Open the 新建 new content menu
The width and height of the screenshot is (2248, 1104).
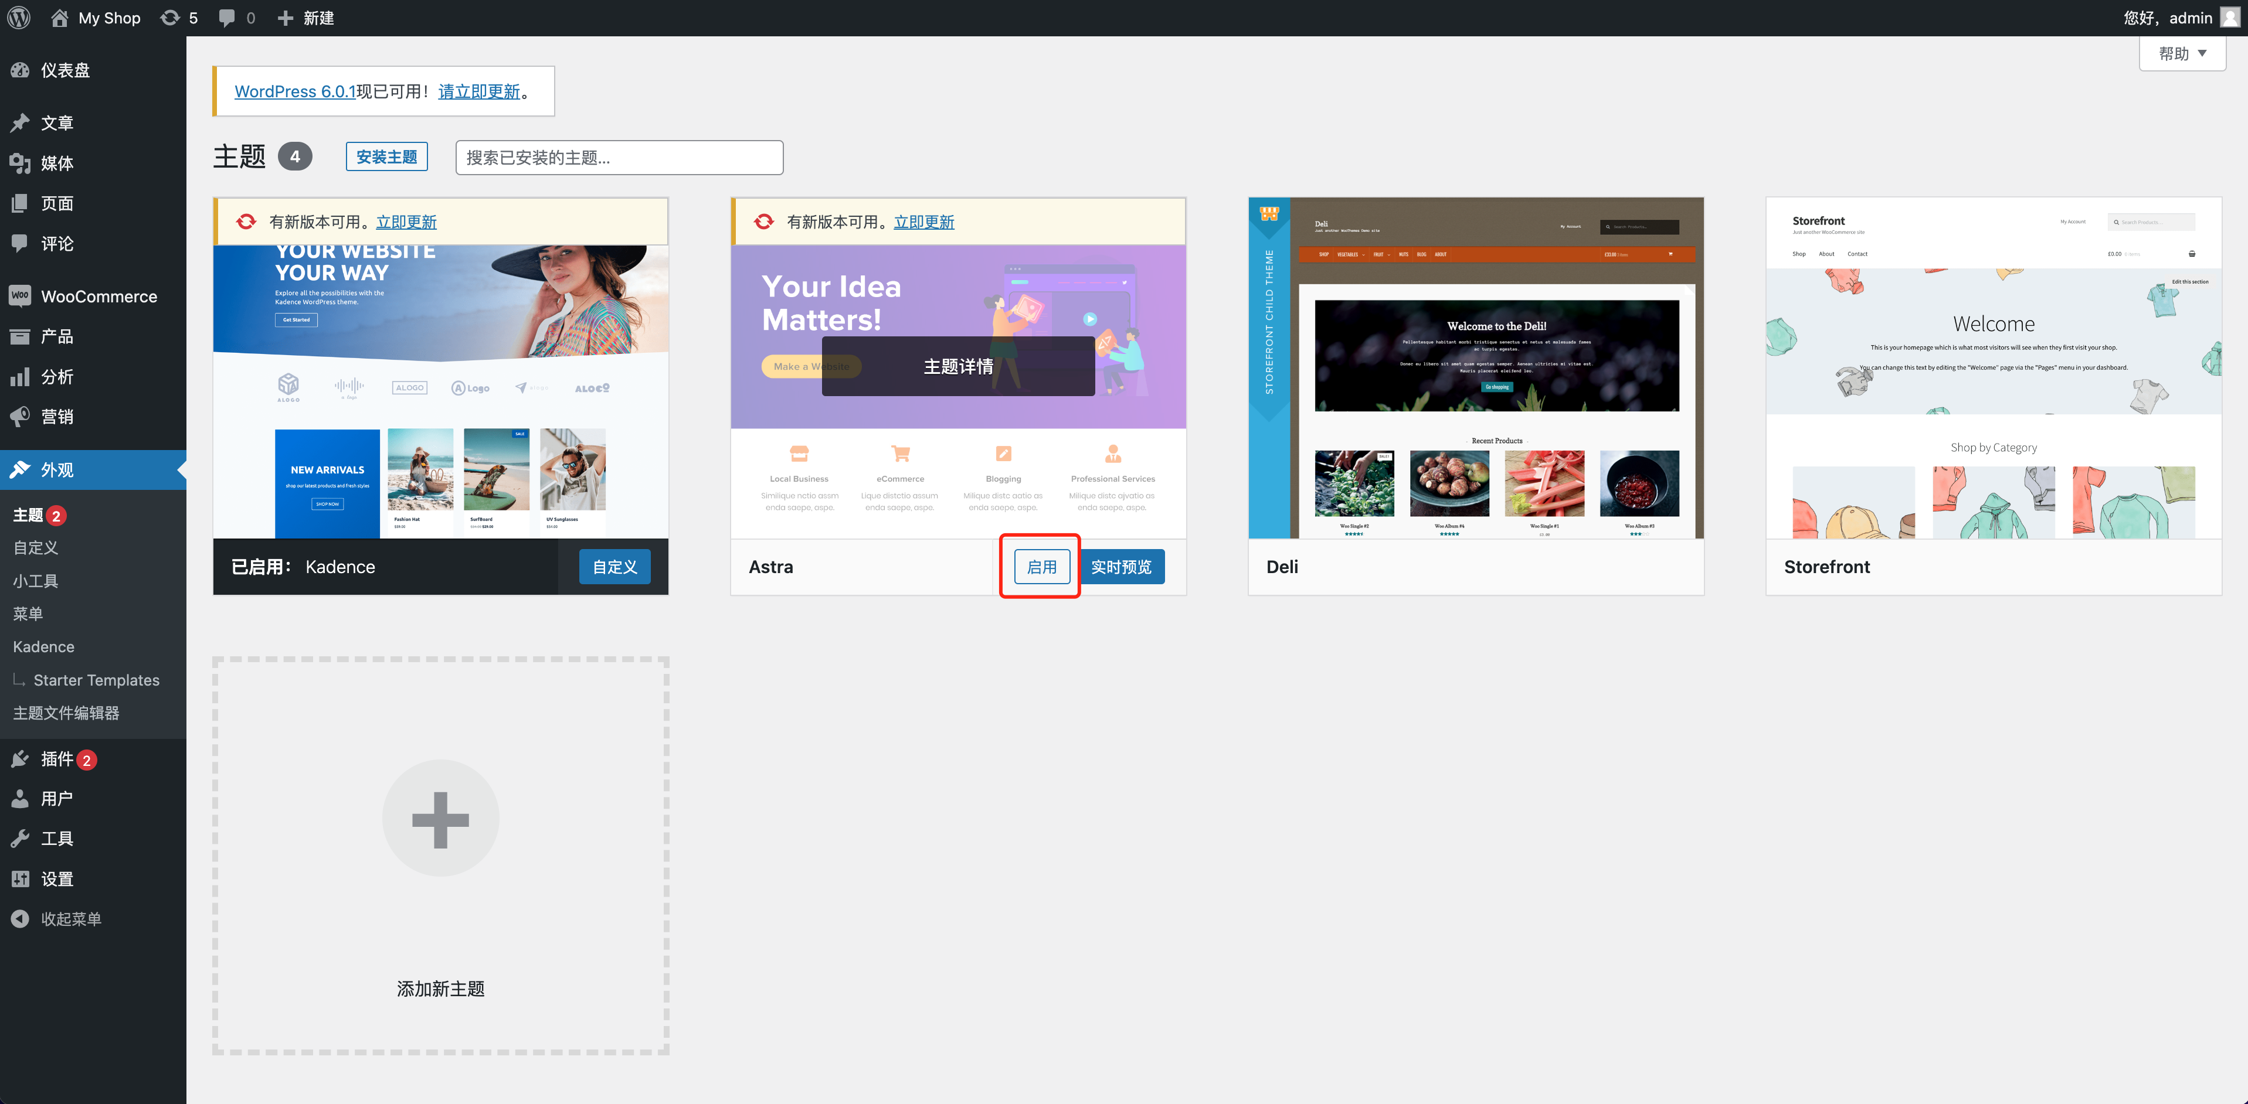[x=306, y=18]
